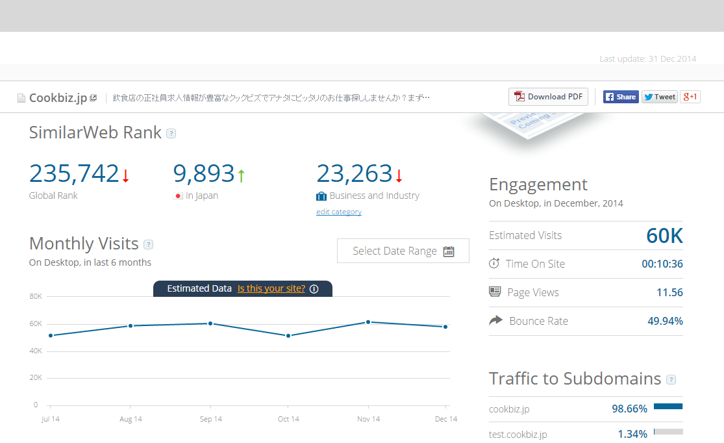This screenshot has width=724, height=443.
Task: Select the Jul 14 chart data point
Action: pos(51,335)
